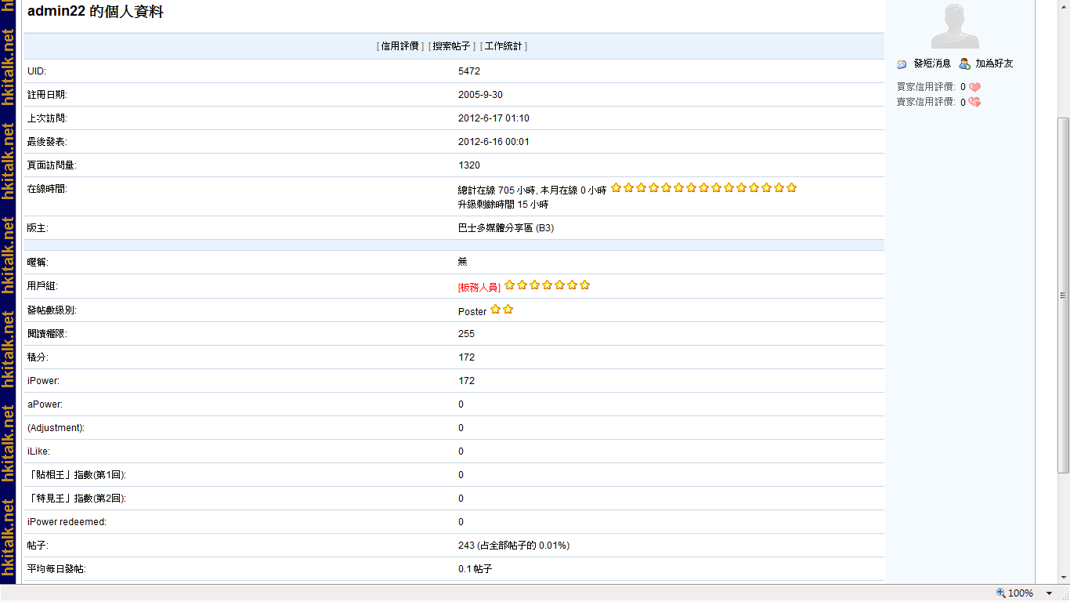The width and height of the screenshot is (1070, 602).
Task: Click the 發短消息 link
Action: click(932, 63)
